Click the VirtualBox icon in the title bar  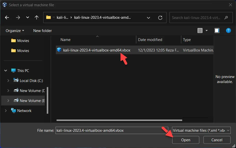pos(4,4)
